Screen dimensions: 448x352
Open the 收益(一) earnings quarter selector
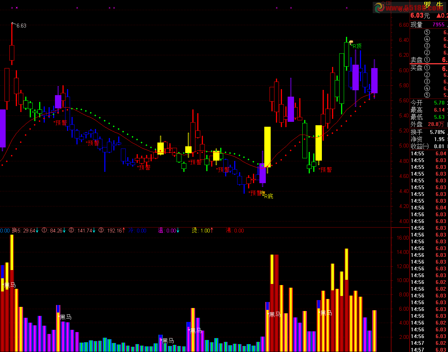[x=420, y=146]
